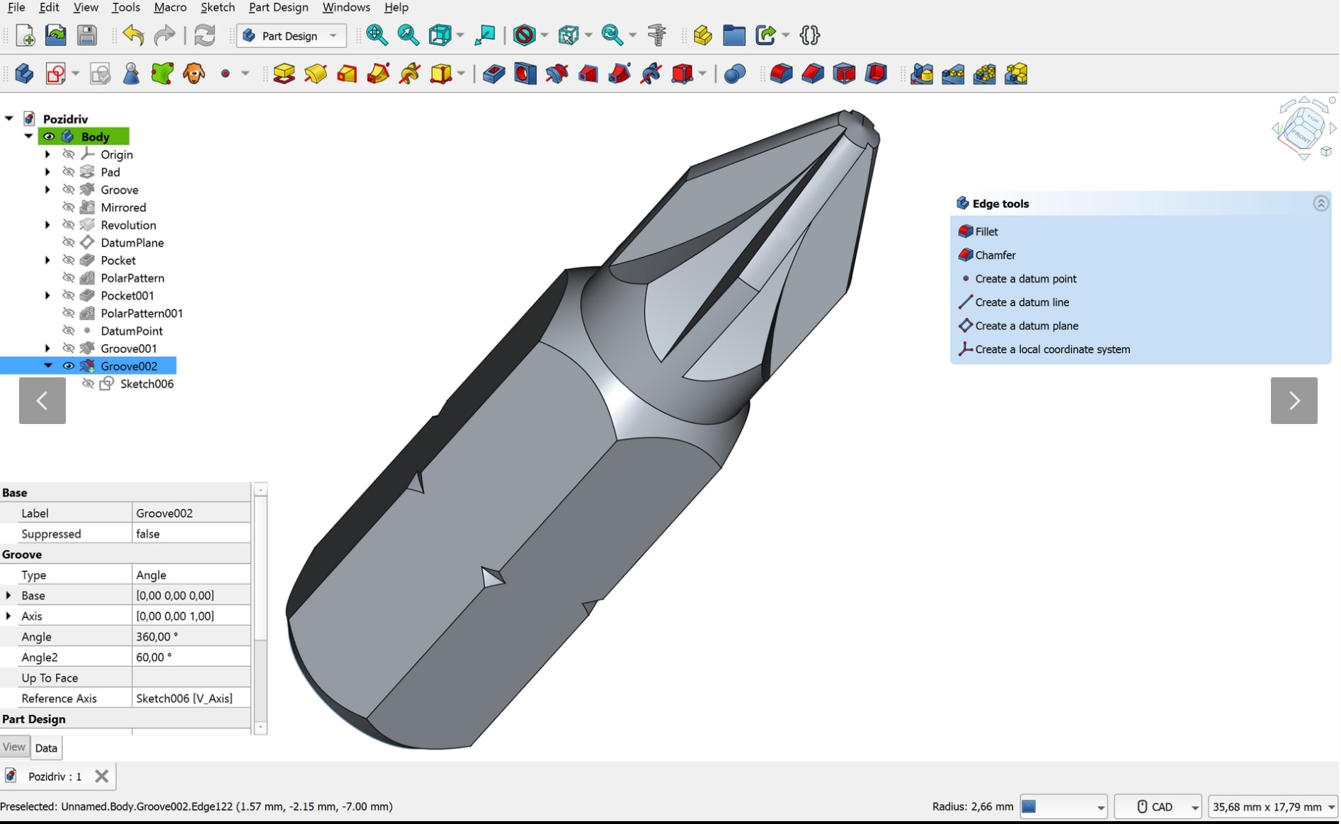
Task: Click the Measure tool icon
Action: 656,35
